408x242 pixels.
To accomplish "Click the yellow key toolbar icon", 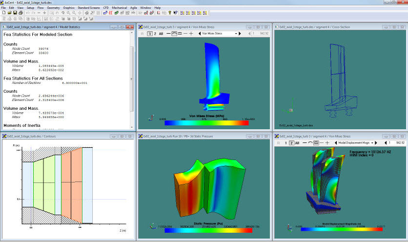I will (x=170, y=13).
